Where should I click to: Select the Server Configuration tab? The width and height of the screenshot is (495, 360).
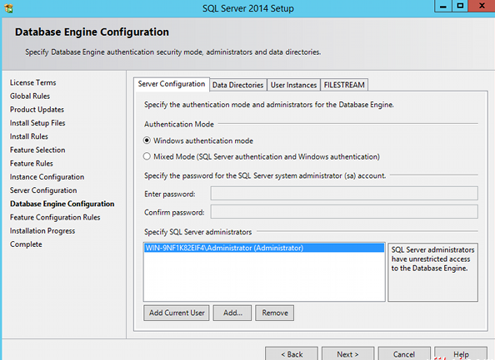172,84
